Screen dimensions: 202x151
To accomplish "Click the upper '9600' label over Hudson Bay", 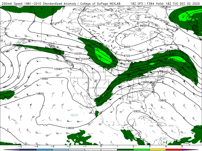I will [143, 26].
